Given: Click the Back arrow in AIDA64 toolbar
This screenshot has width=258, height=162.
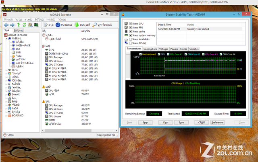Looking at the screenshot, I should point(6,25).
